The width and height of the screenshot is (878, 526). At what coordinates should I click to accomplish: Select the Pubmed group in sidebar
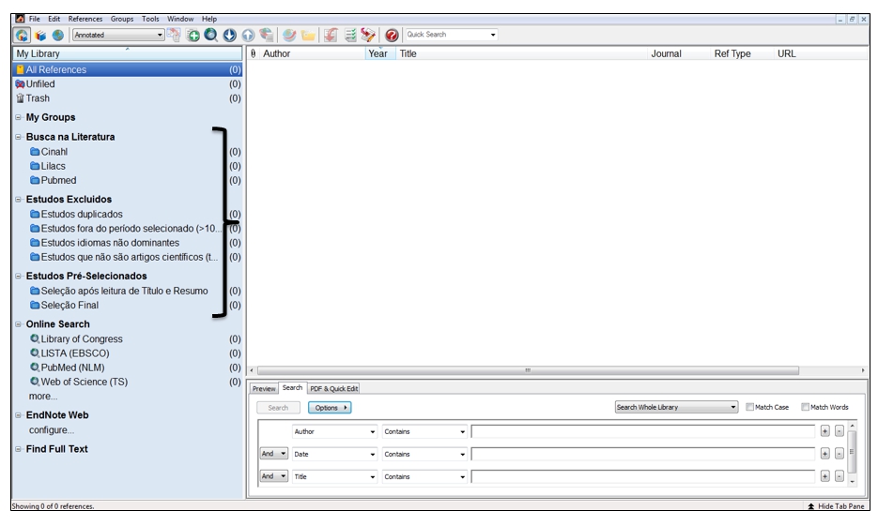tap(58, 180)
